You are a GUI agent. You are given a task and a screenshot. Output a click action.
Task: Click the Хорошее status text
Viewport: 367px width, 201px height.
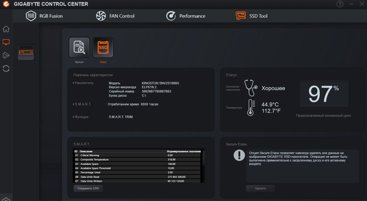click(273, 88)
